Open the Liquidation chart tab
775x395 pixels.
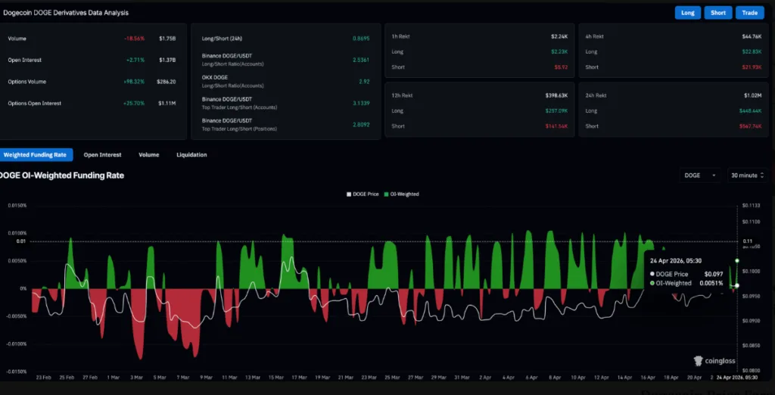[191, 154]
